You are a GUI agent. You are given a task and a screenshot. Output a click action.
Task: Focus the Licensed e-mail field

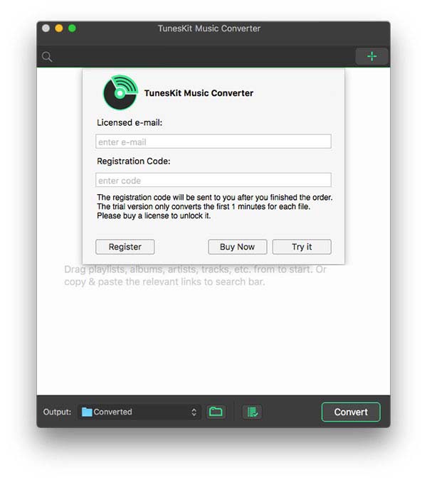click(x=213, y=142)
